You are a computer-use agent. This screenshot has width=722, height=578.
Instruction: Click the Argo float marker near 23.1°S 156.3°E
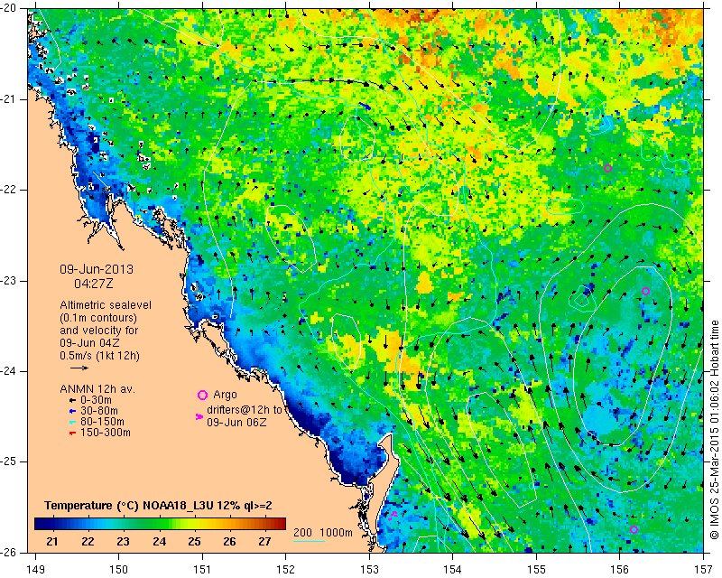[x=645, y=292]
